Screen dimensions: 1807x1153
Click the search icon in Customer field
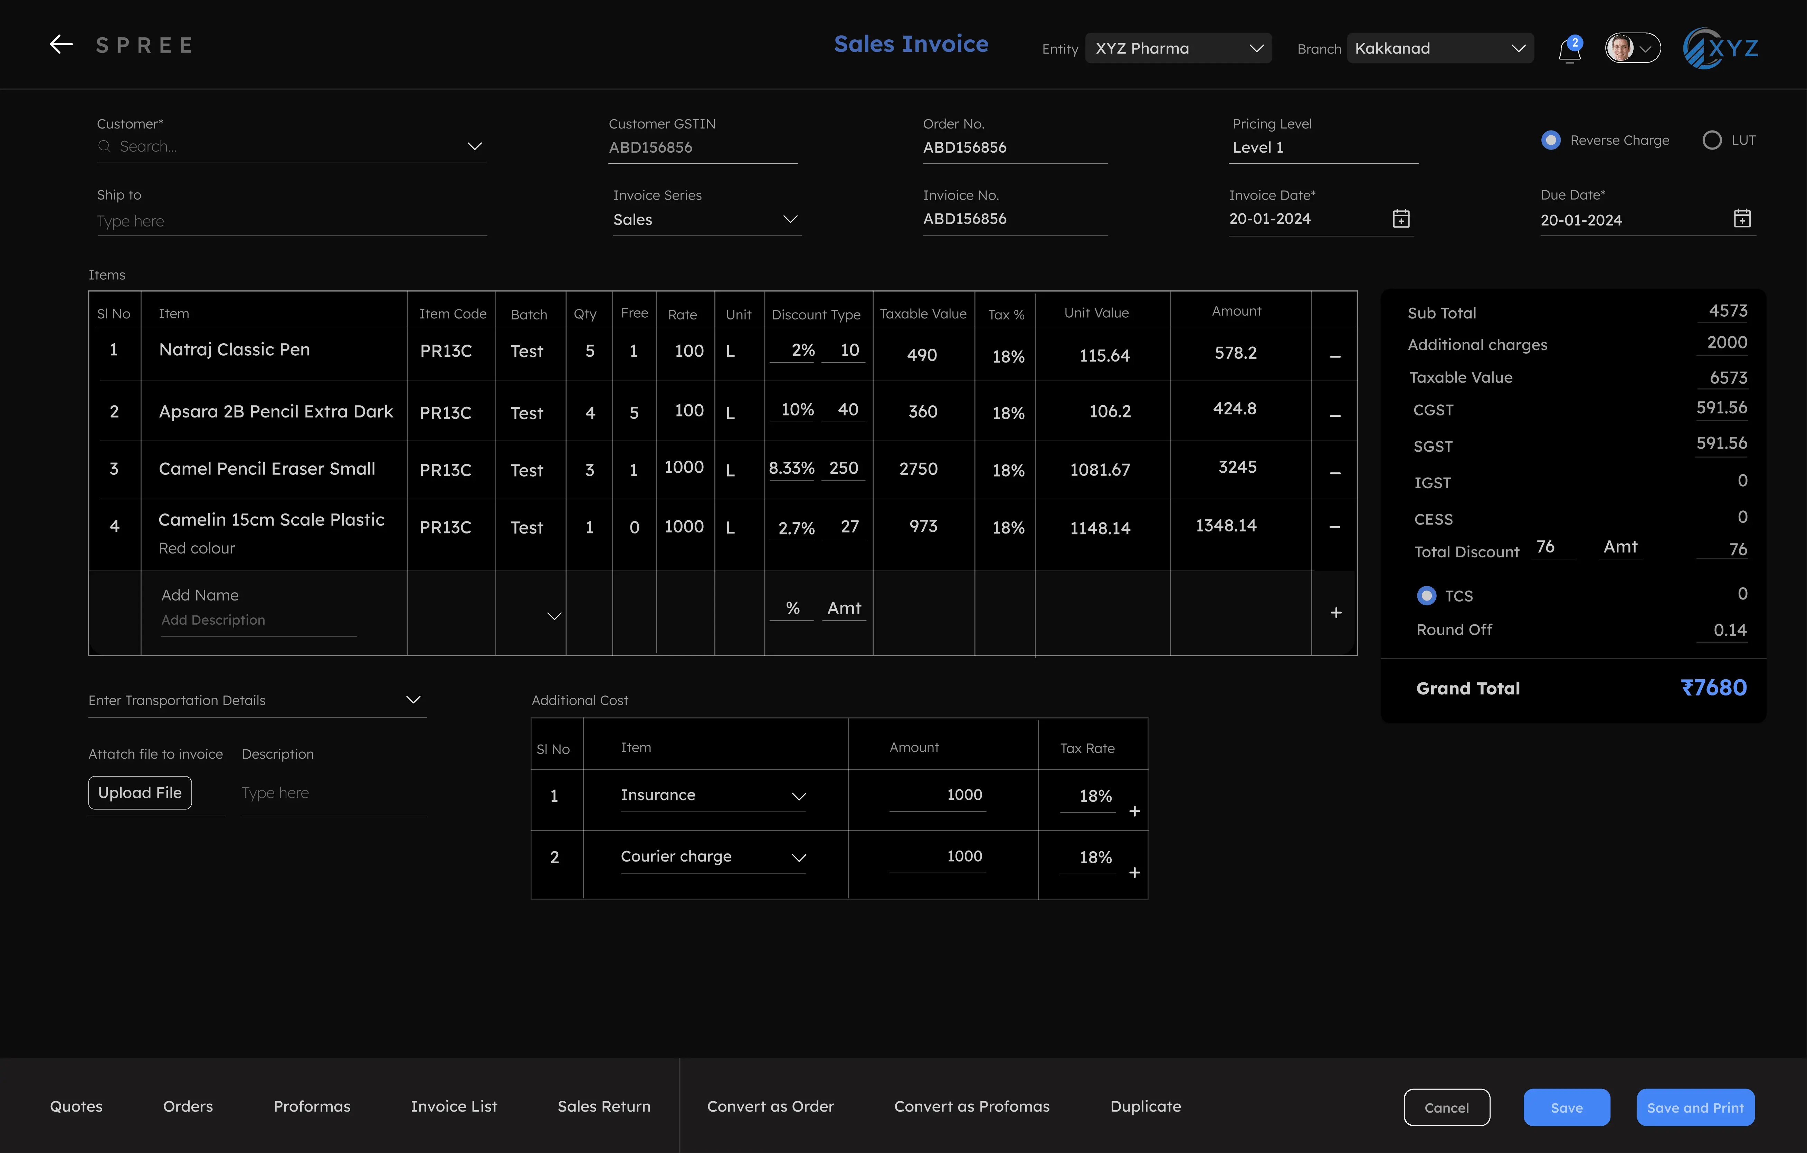[105, 146]
